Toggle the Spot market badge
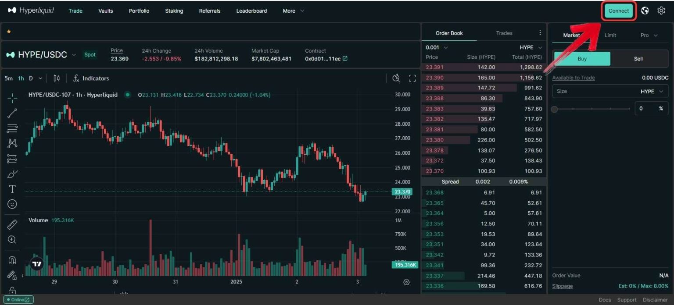The height and width of the screenshot is (305, 674). pos(90,54)
